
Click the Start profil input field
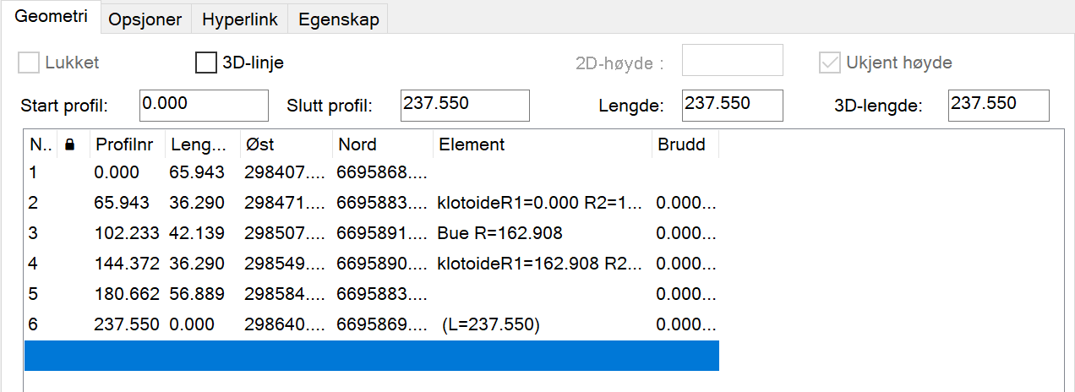[204, 105]
